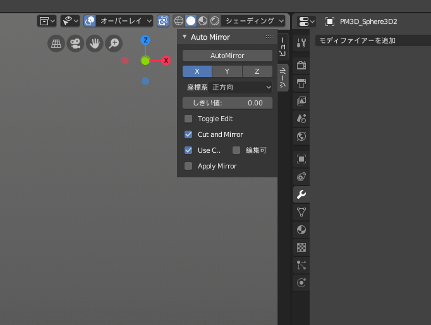The height and width of the screenshot is (325, 431).
Task: Uncheck the Use C.. checkbox
Action: pyautogui.click(x=188, y=150)
